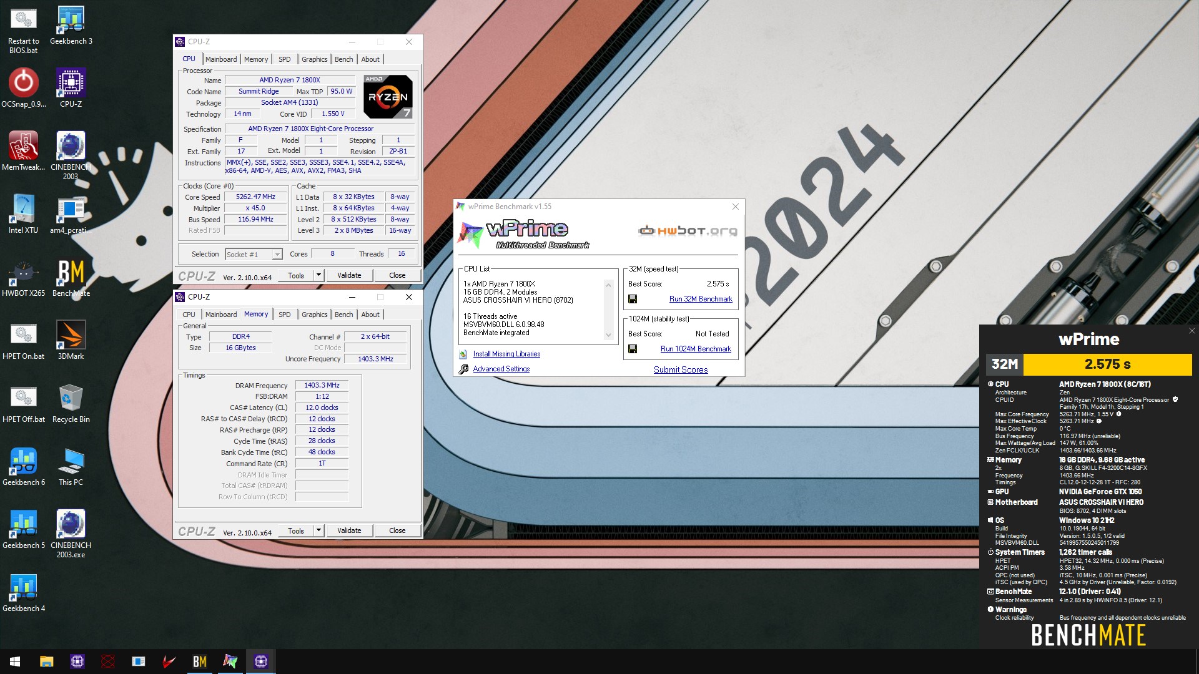
Task: Open About tab in top CPU-Z window
Action: (370, 59)
